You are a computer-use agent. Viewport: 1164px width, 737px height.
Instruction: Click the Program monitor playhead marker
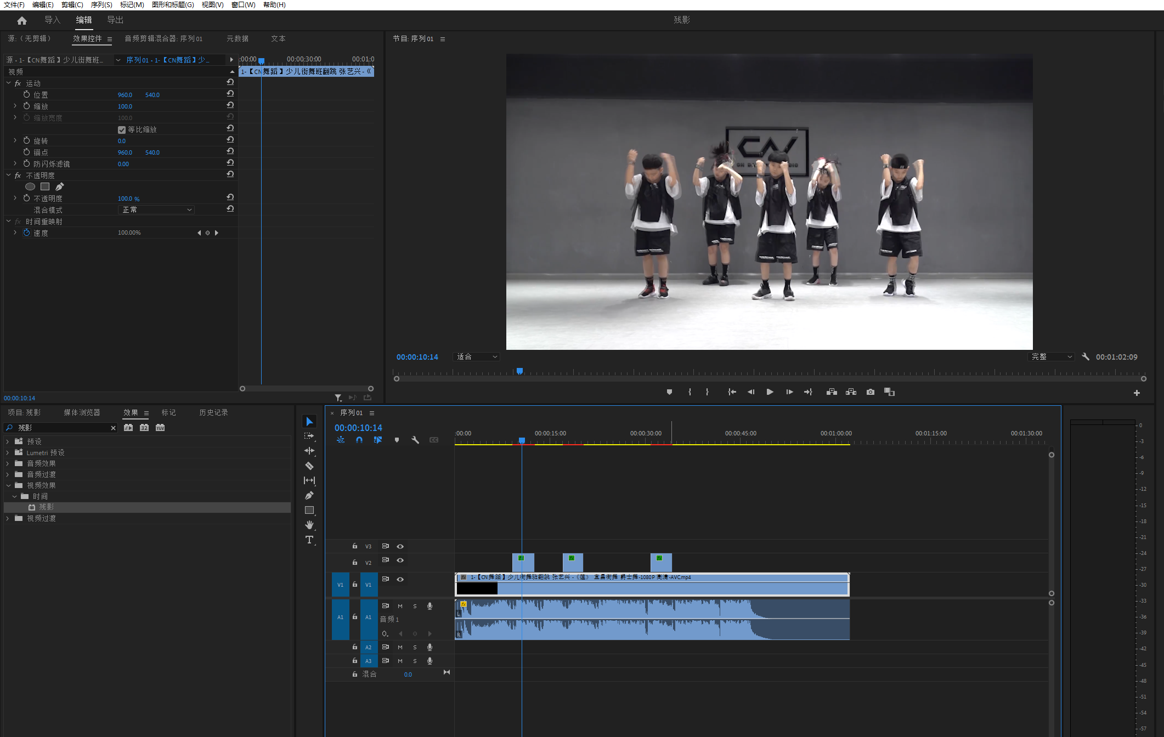click(x=519, y=371)
